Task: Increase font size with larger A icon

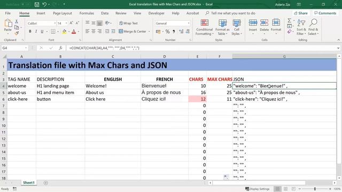Action: (71, 23)
